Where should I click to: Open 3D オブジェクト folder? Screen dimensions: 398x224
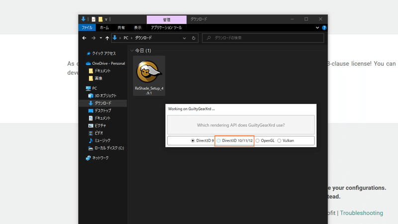click(x=102, y=96)
